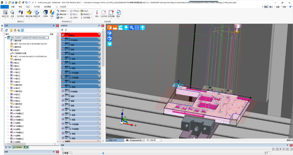Click the shaded cube icon below orange cube
Image resolution: width=293 pixels, height=155 pixels.
[110, 33]
